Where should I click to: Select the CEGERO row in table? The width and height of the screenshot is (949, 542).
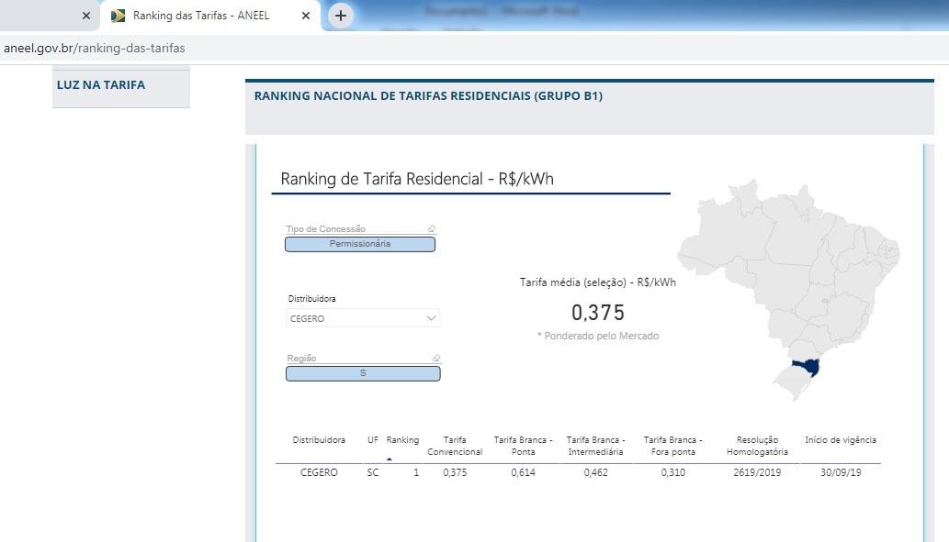click(x=319, y=473)
